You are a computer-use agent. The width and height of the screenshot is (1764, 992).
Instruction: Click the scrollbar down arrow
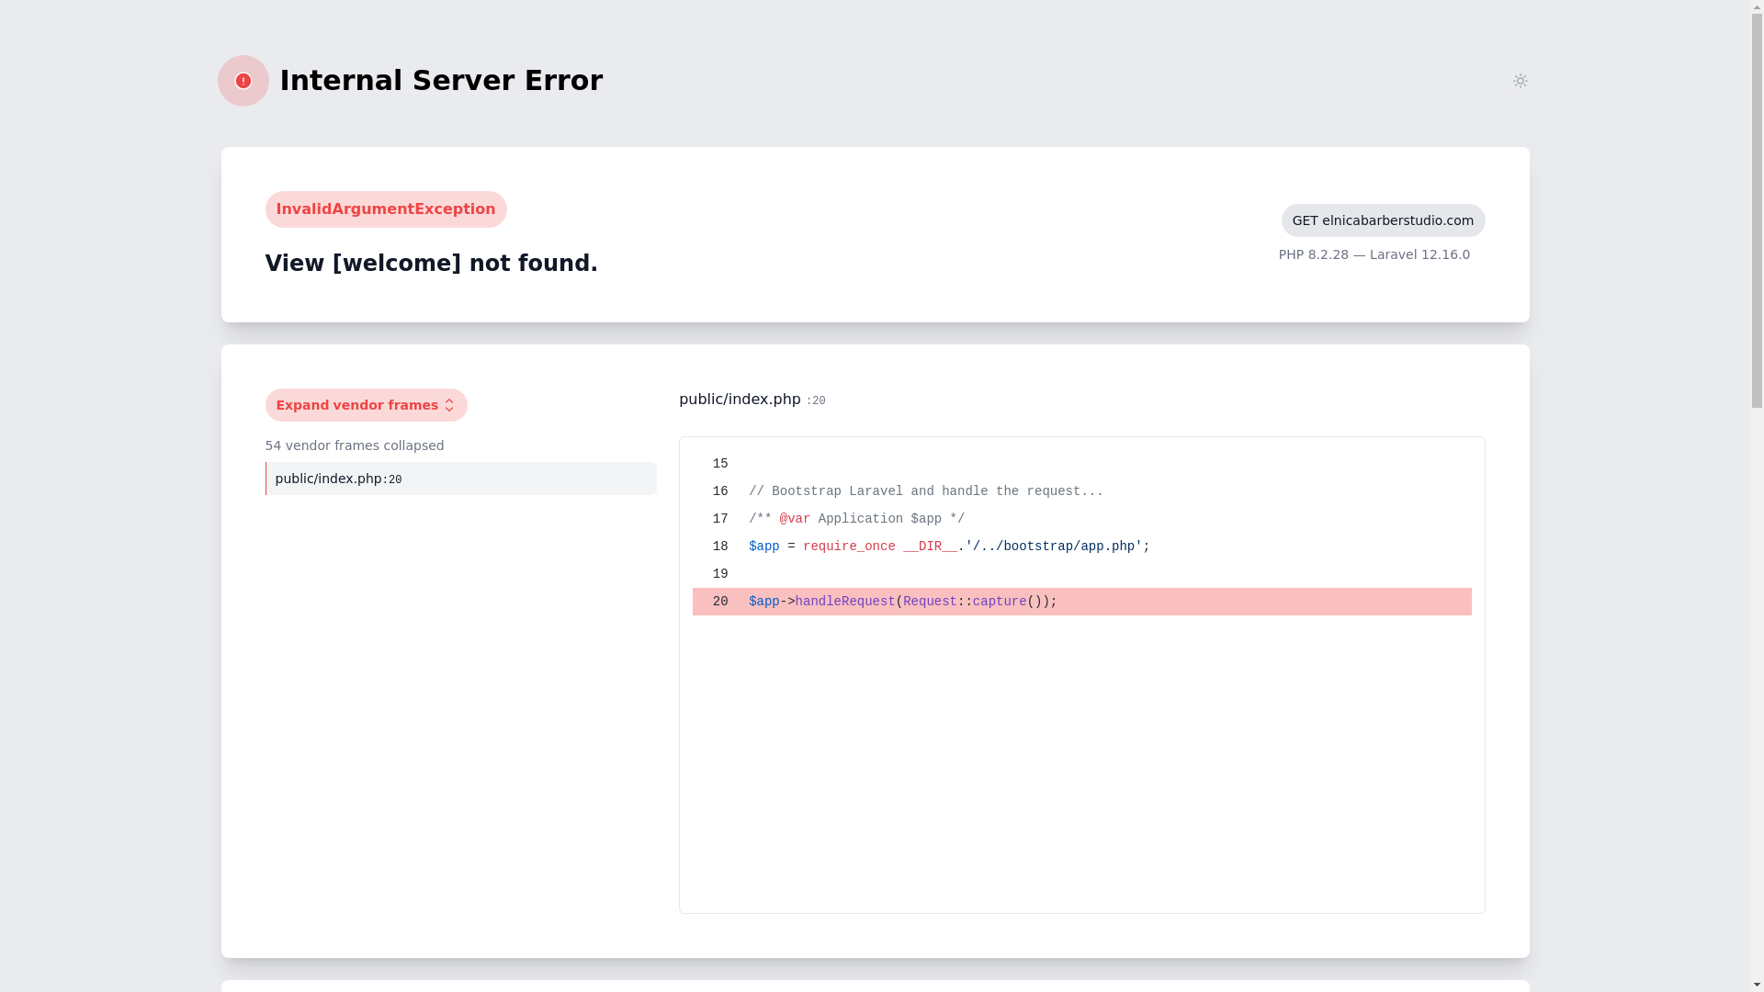[1757, 985]
